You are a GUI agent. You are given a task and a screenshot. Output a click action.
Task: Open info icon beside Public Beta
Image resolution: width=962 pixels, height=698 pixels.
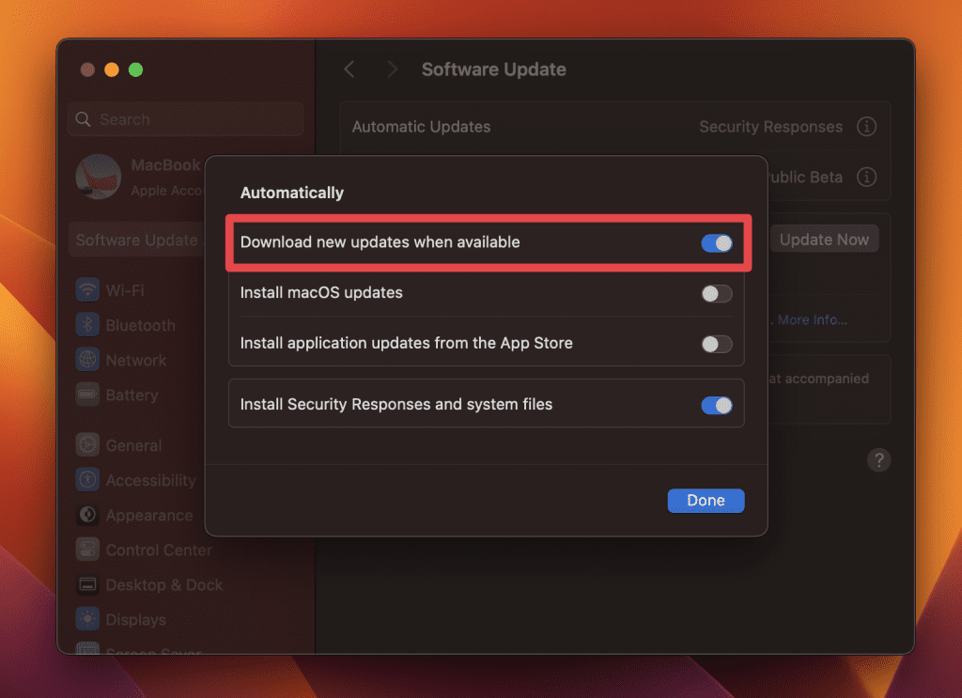click(x=866, y=177)
